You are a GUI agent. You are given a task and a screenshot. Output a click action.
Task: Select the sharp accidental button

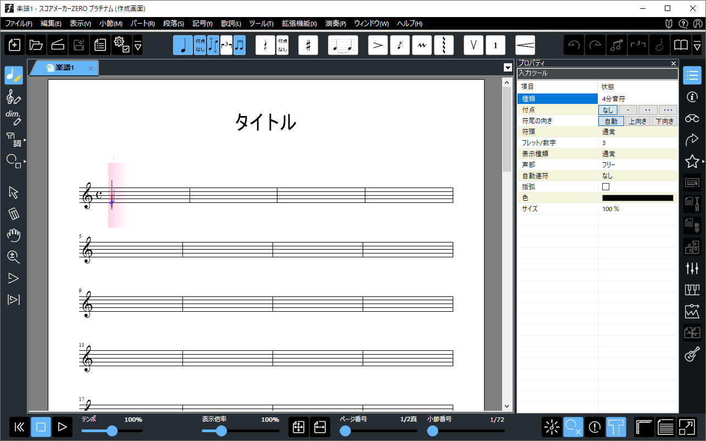pos(308,45)
